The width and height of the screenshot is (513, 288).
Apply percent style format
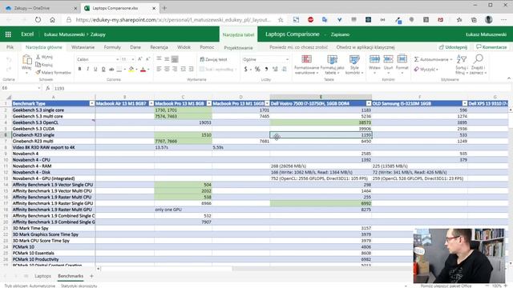pos(257,70)
